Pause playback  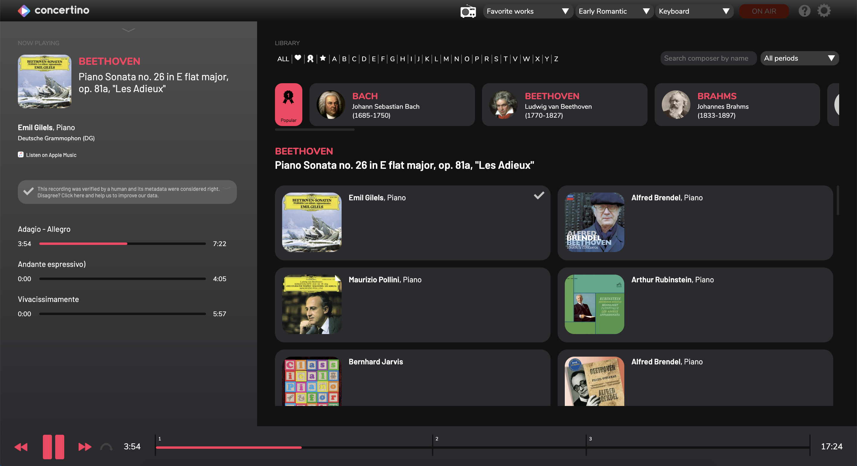point(53,447)
